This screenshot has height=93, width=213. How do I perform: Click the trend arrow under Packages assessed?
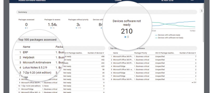[x=25, y=28]
